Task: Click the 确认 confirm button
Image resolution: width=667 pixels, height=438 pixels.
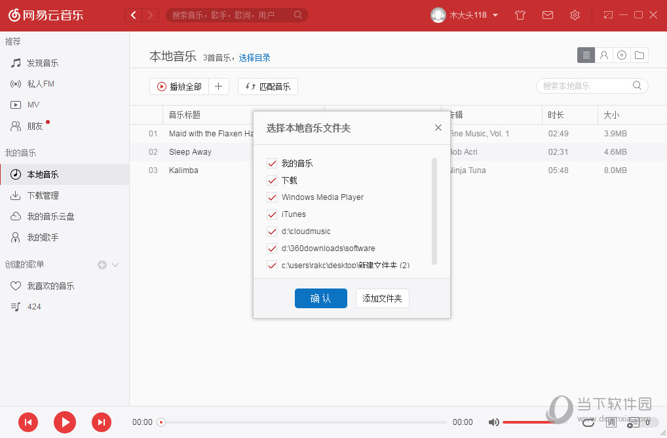Action: (320, 298)
